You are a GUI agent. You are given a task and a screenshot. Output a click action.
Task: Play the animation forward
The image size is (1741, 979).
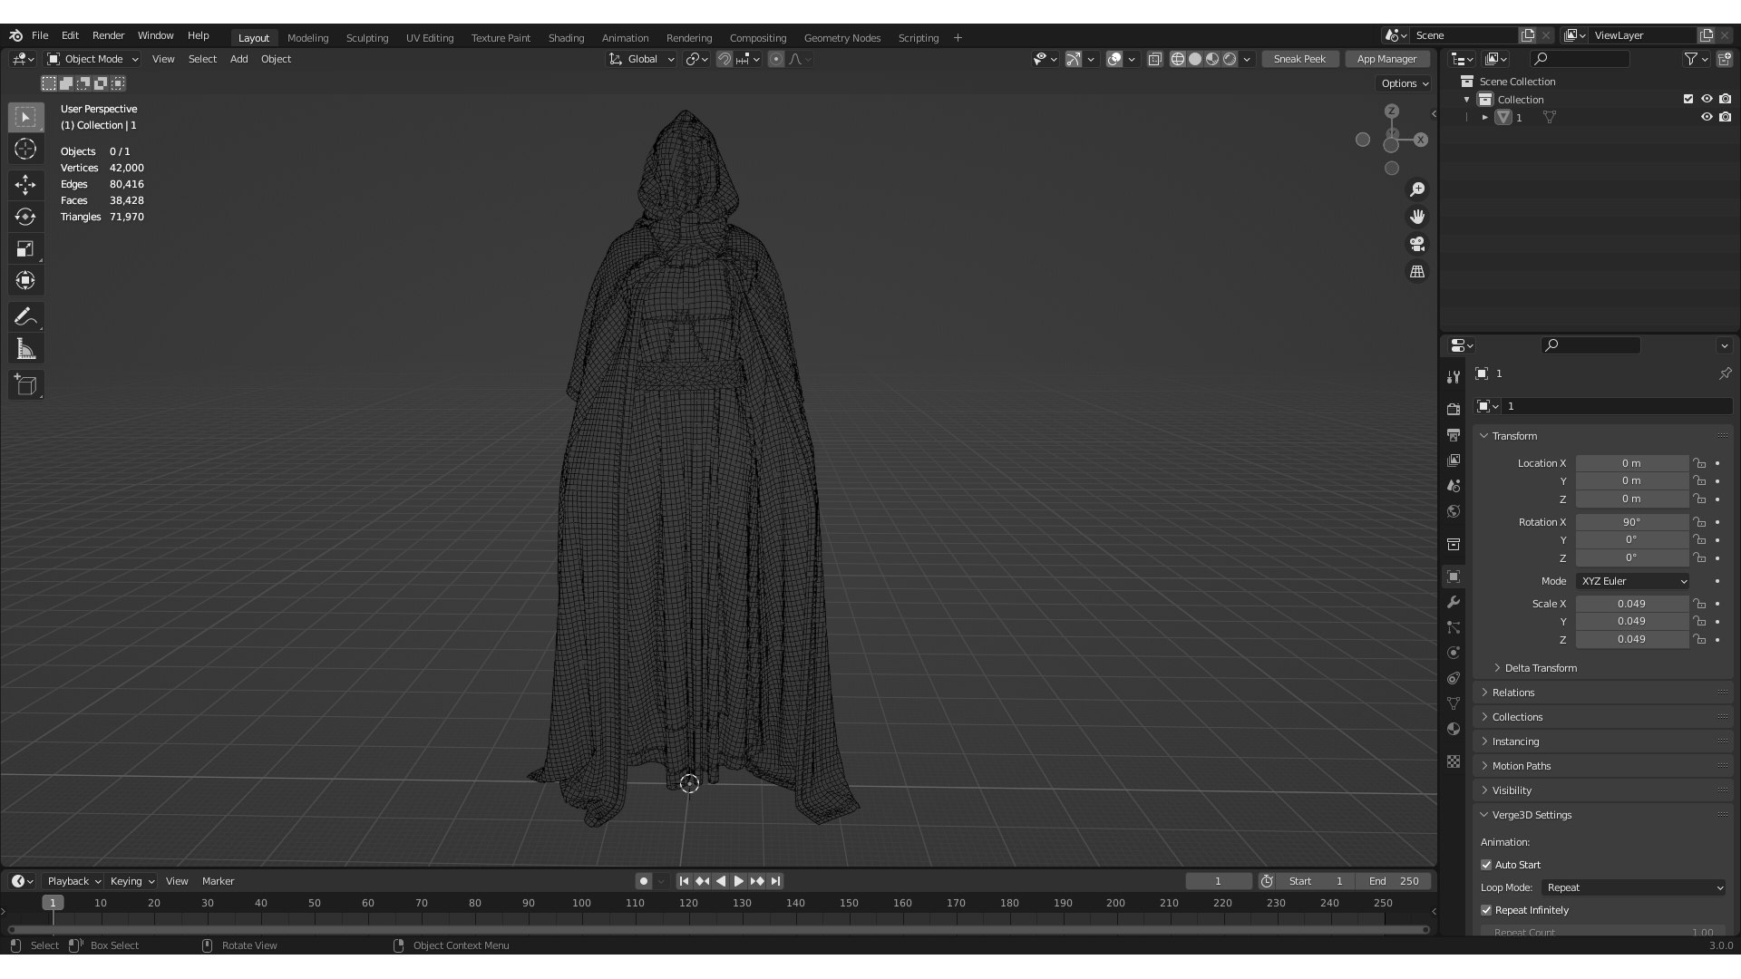point(738,881)
